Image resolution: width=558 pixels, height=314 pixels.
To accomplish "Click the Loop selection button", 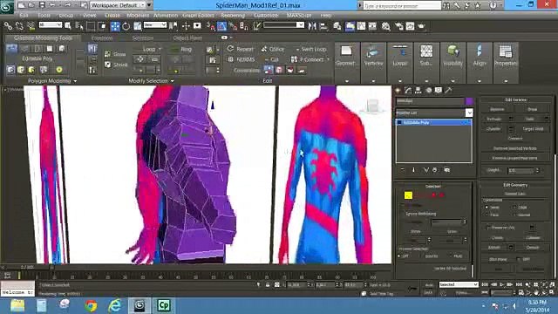I will (x=148, y=49).
